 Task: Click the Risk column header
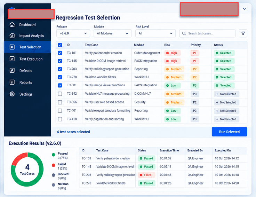167,45
